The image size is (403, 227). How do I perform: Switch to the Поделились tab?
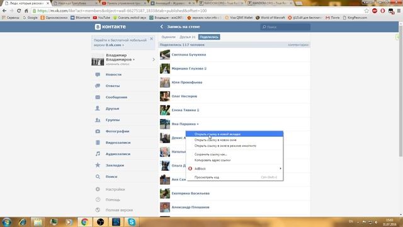point(209,37)
